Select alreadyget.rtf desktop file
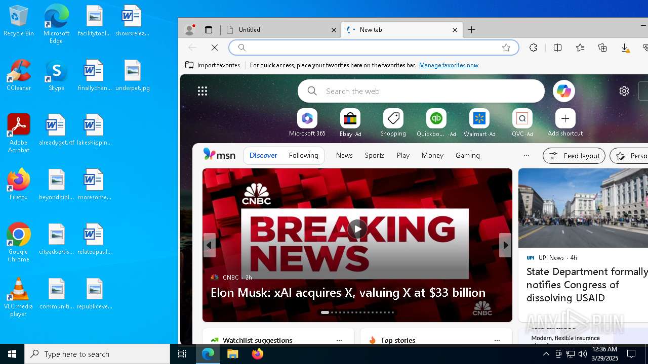The height and width of the screenshot is (364, 648). (56, 129)
